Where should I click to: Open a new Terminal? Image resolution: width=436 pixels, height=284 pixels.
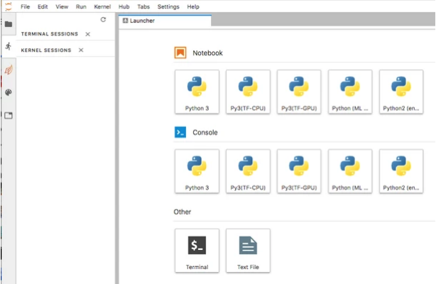point(197,251)
